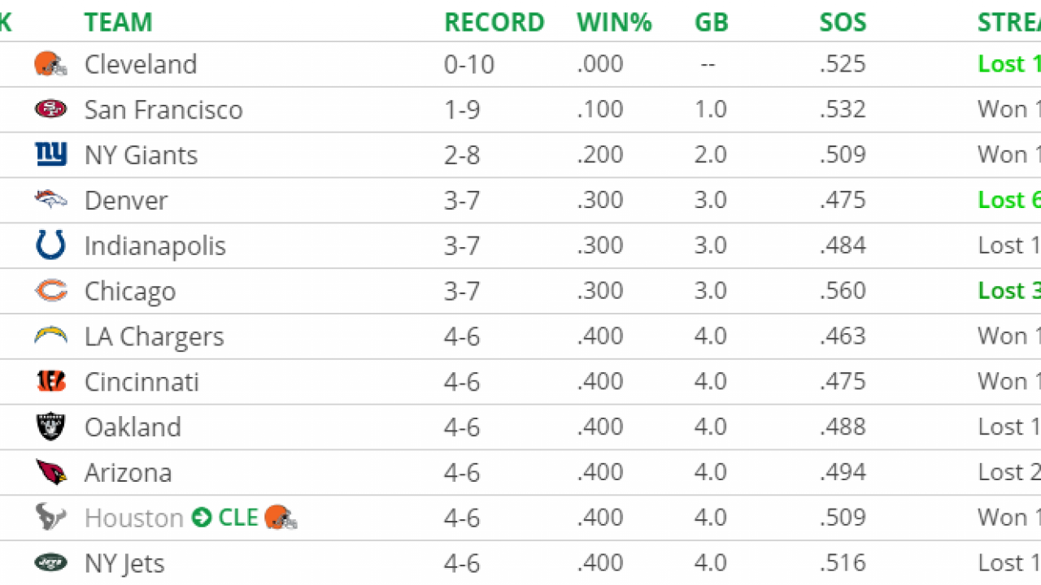Open the Cleveland team link
Screen dimensions: 1041x585
[141, 64]
